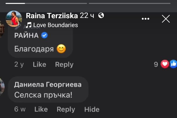This screenshot has height=118, width=177.
Task: Reply to the Благодаря comment
Action: 64,65
